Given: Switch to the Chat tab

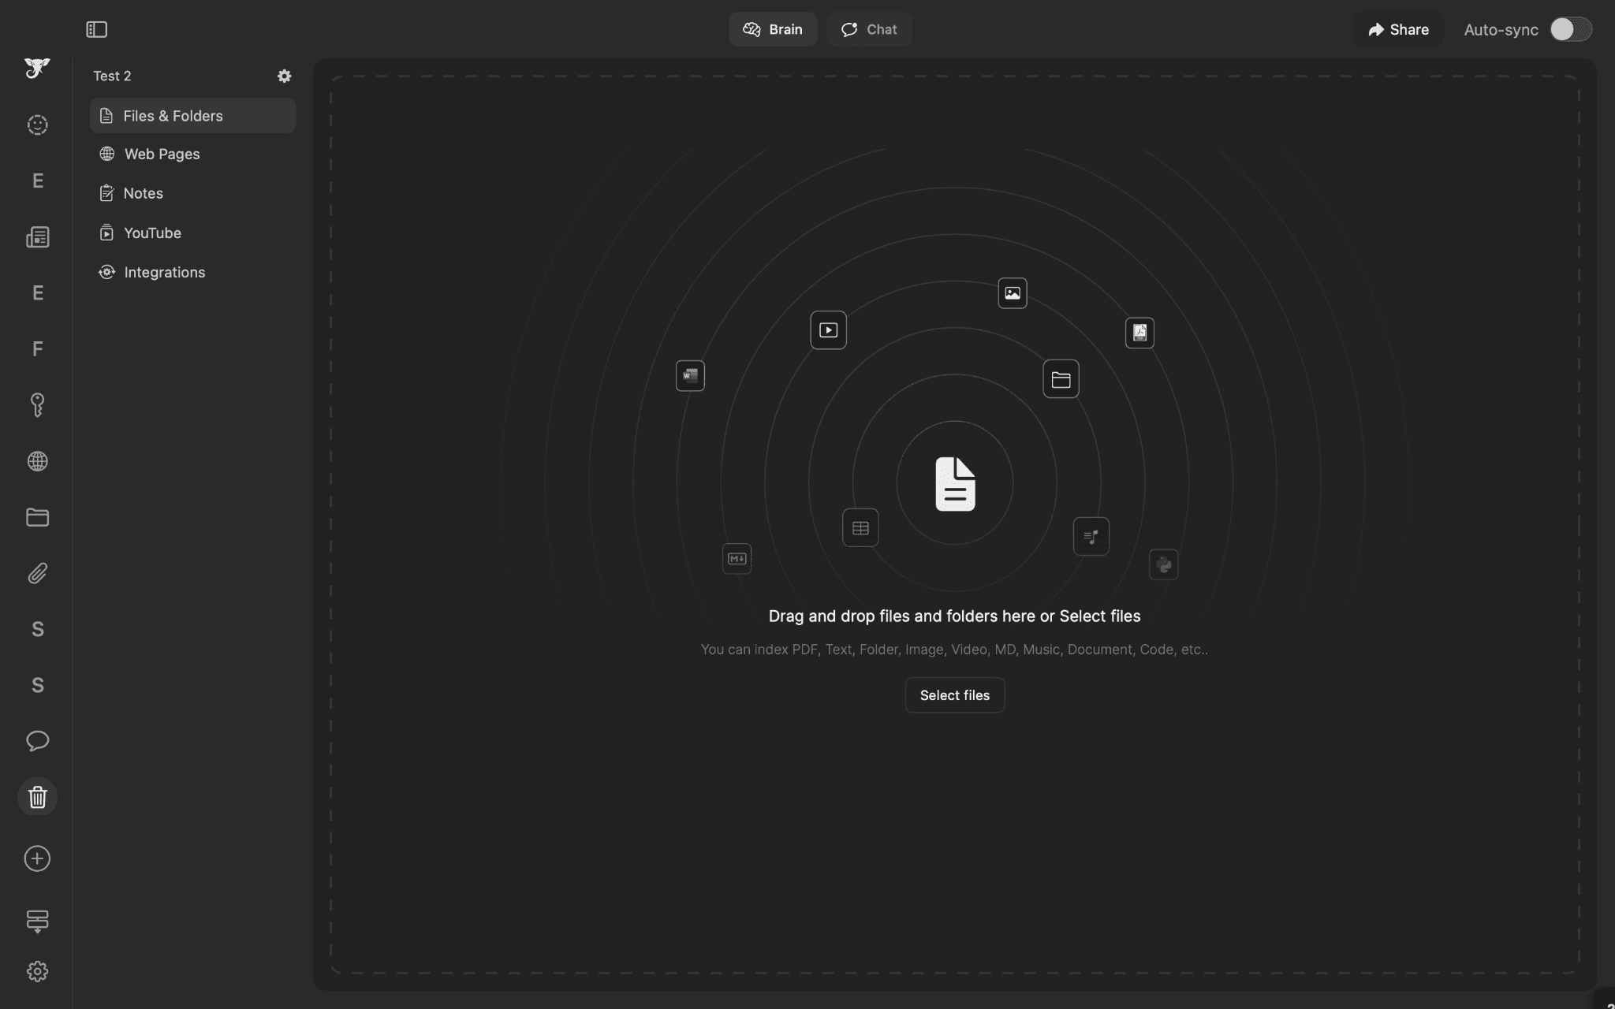Looking at the screenshot, I should click(868, 29).
